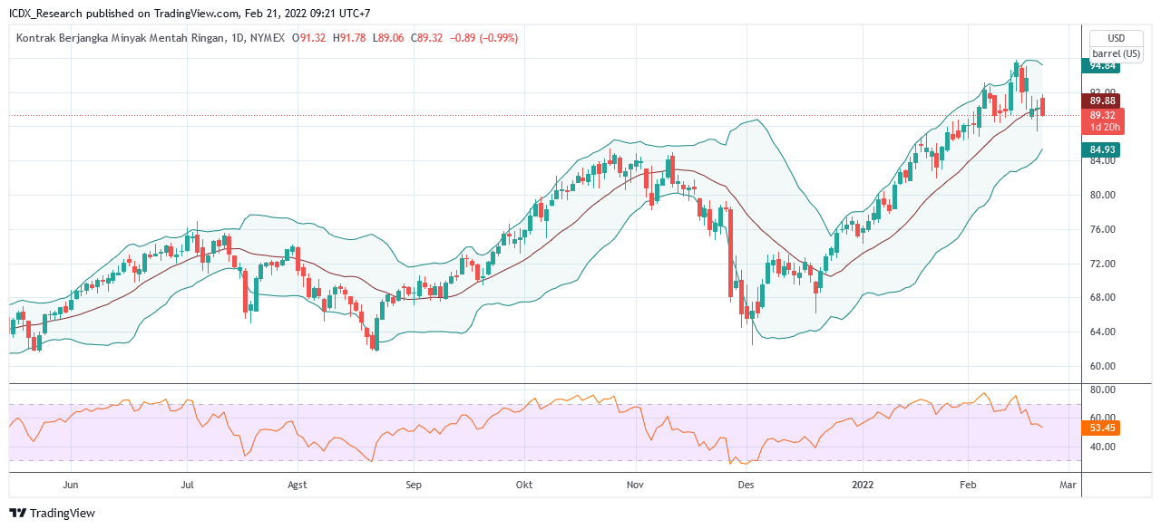Click the close value C89.32
1161x529 pixels.
[427, 38]
